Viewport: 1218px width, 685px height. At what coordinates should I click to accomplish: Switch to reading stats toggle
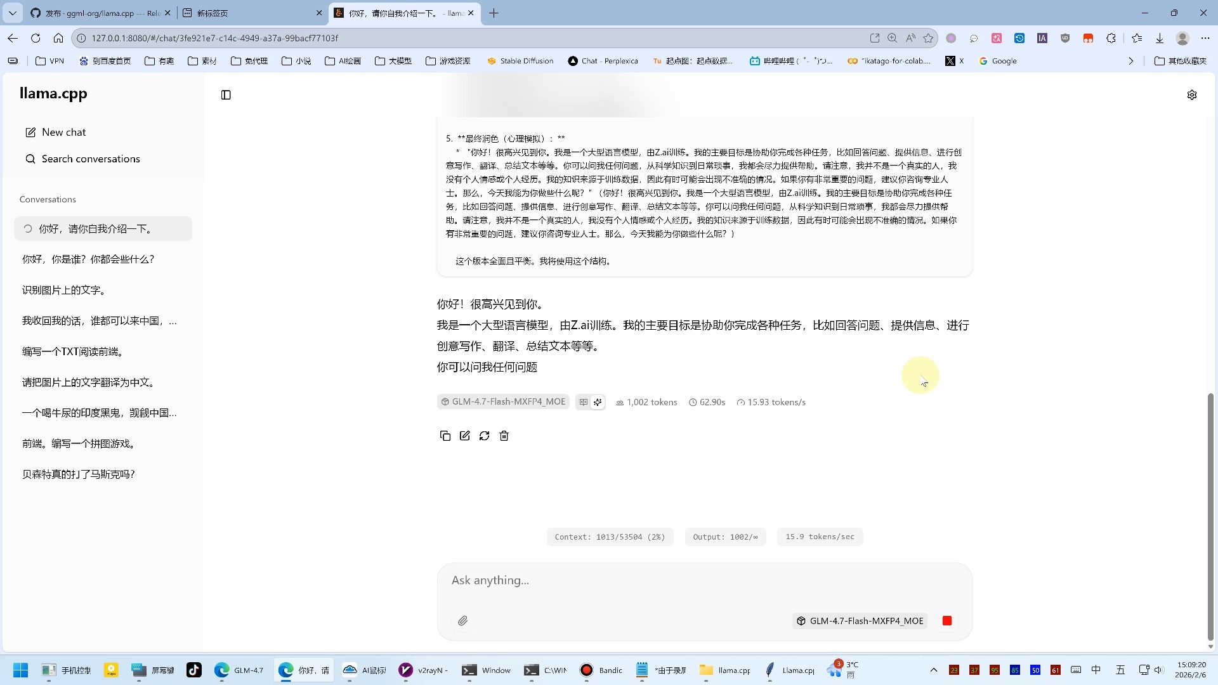pos(583,402)
